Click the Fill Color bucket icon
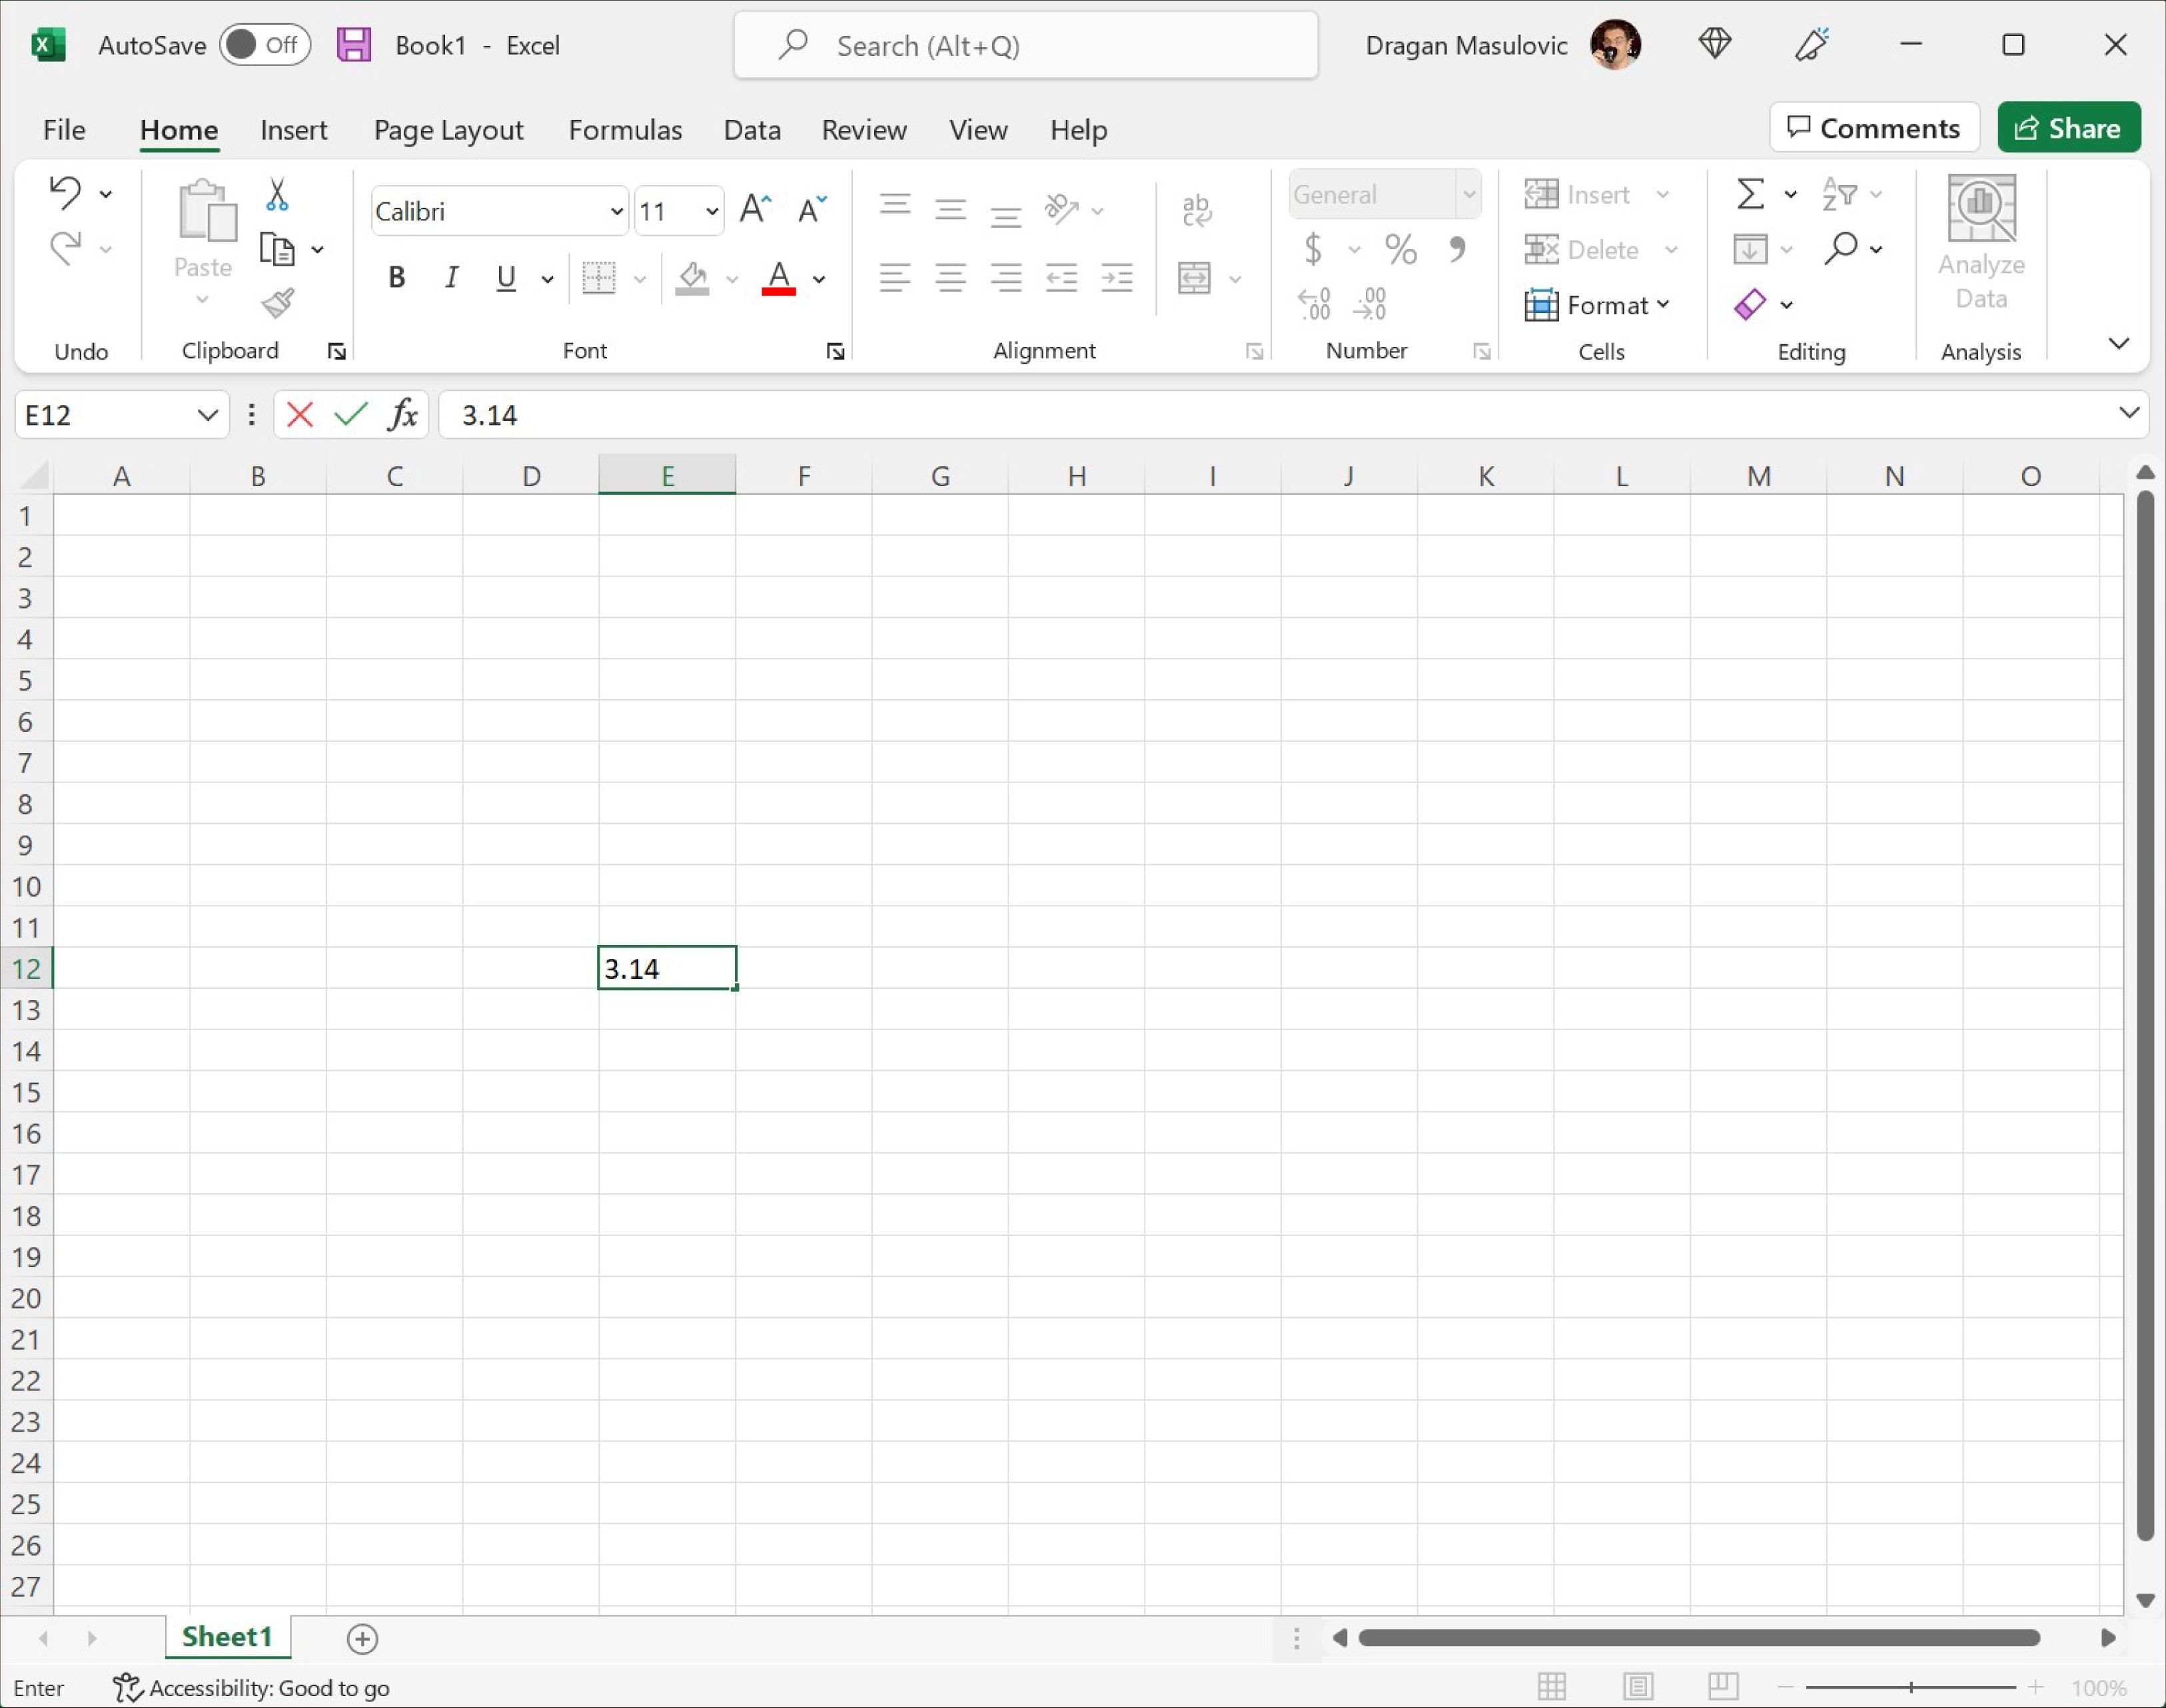This screenshot has height=1708, width=2166. [692, 278]
